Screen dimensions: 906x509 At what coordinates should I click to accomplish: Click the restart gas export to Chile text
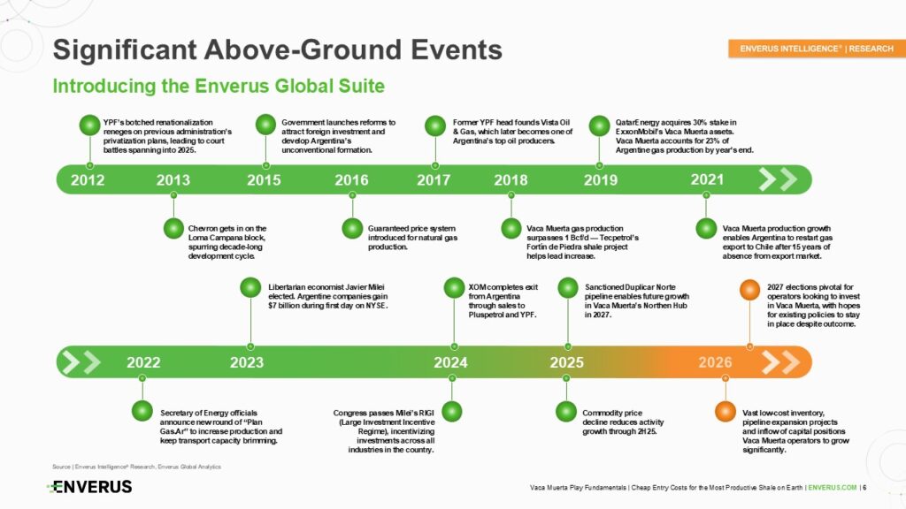point(778,242)
